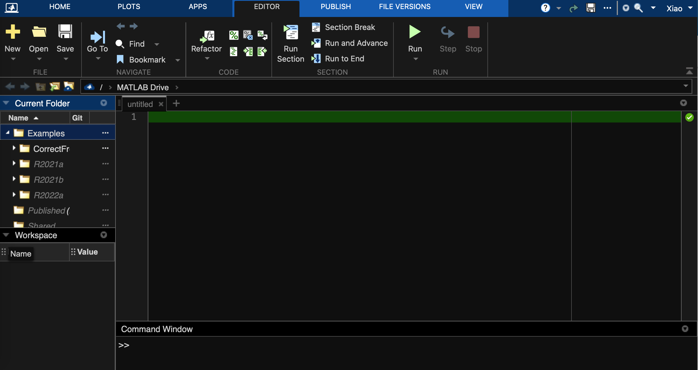The width and height of the screenshot is (698, 370).
Task: Expand the R2022a folder
Action: pos(14,194)
